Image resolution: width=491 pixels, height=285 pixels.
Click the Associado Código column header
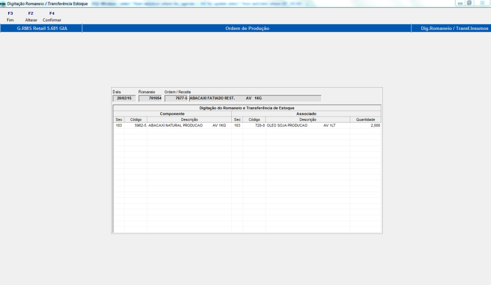[254, 119]
